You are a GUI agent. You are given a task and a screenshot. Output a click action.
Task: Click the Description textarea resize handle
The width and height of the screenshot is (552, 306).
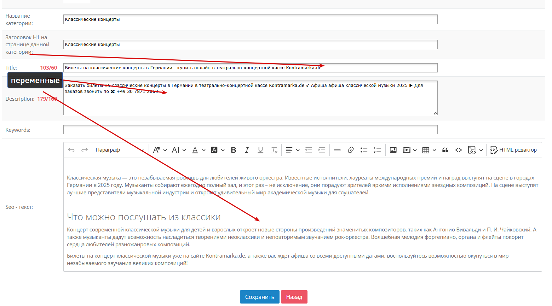(x=435, y=113)
